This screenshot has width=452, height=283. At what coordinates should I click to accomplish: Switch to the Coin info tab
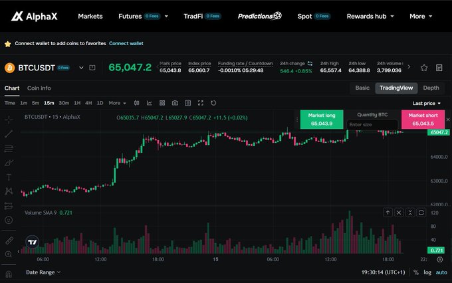[x=39, y=88]
